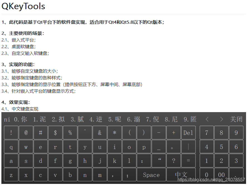Select candidate 1. 泥
The image size is (248, 185).
point(39,119)
